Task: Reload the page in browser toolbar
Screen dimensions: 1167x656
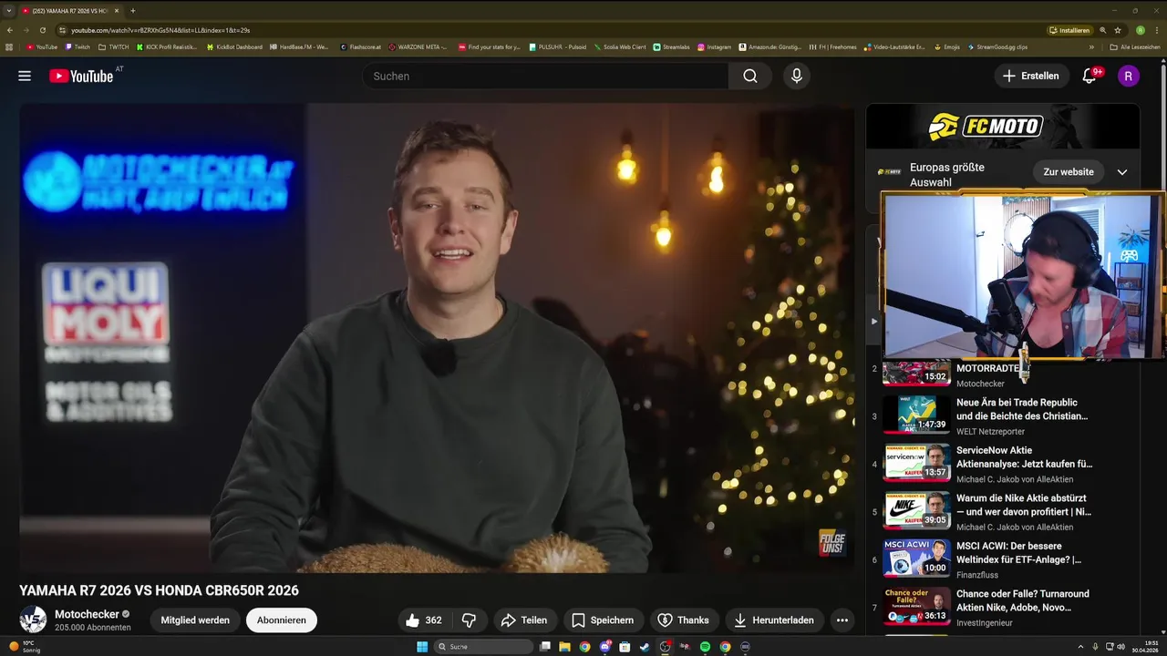Action: 42,30
